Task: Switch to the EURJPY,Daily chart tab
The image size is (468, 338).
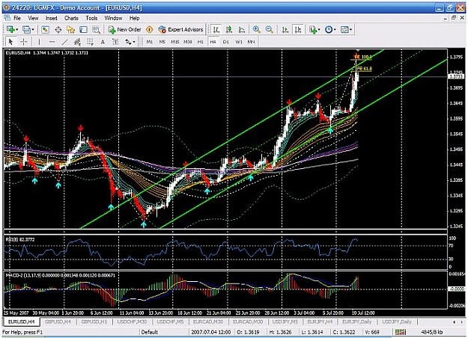Action: coord(357,322)
